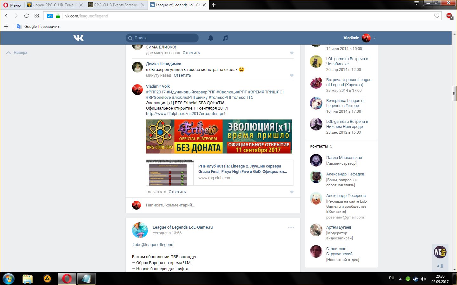
Task: Switch to RPG-CLUB Events Screenshots tab
Action: [x=116, y=5]
